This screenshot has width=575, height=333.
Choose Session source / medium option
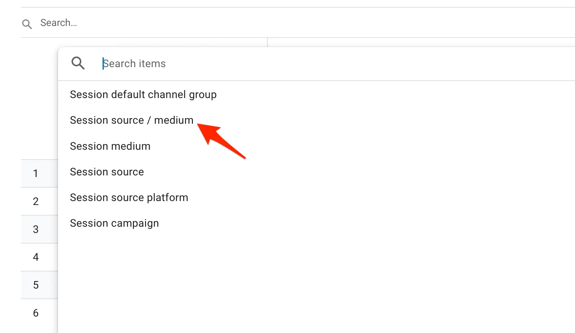point(132,120)
